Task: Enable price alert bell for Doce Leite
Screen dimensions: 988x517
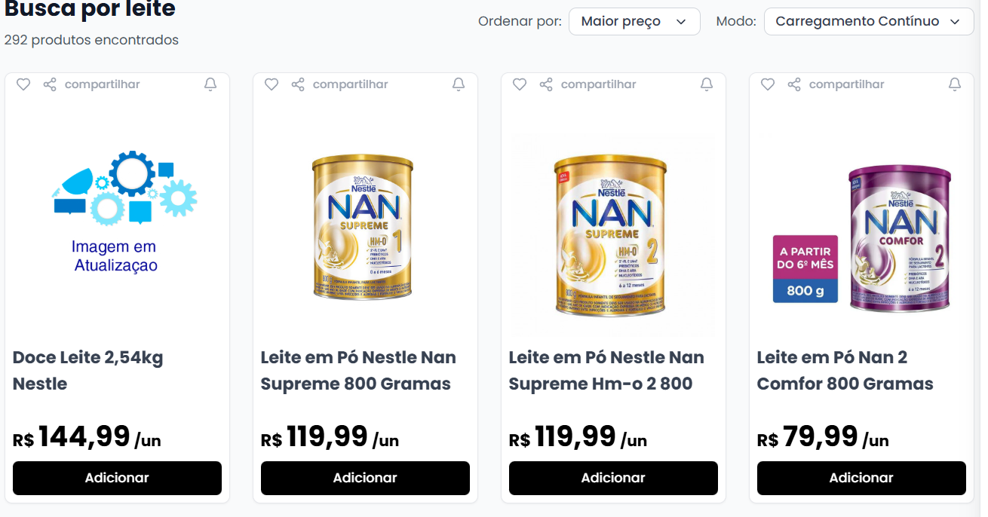Action: (210, 84)
